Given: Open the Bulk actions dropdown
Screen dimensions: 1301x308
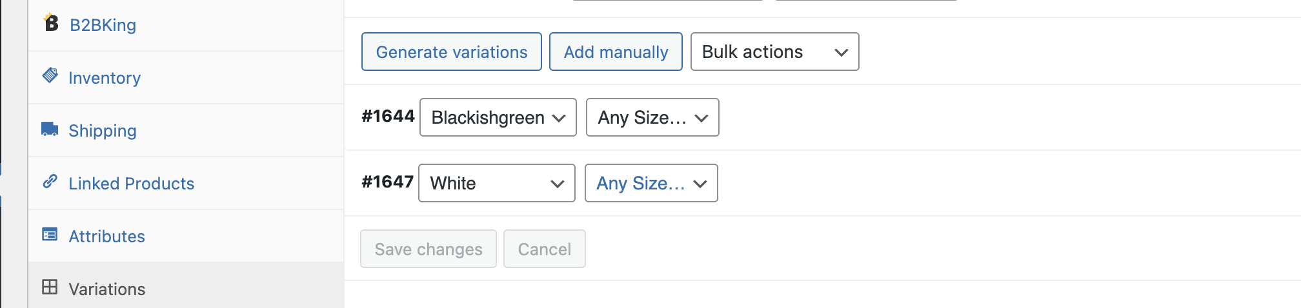Looking at the screenshot, I should pyautogui.click(x=774, y=52).
